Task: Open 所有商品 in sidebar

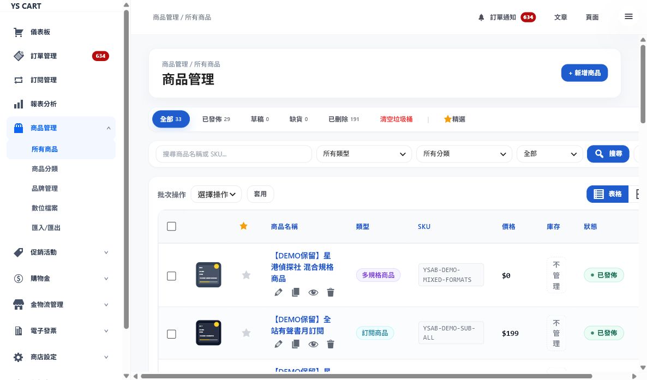Action: click(61, 149)
